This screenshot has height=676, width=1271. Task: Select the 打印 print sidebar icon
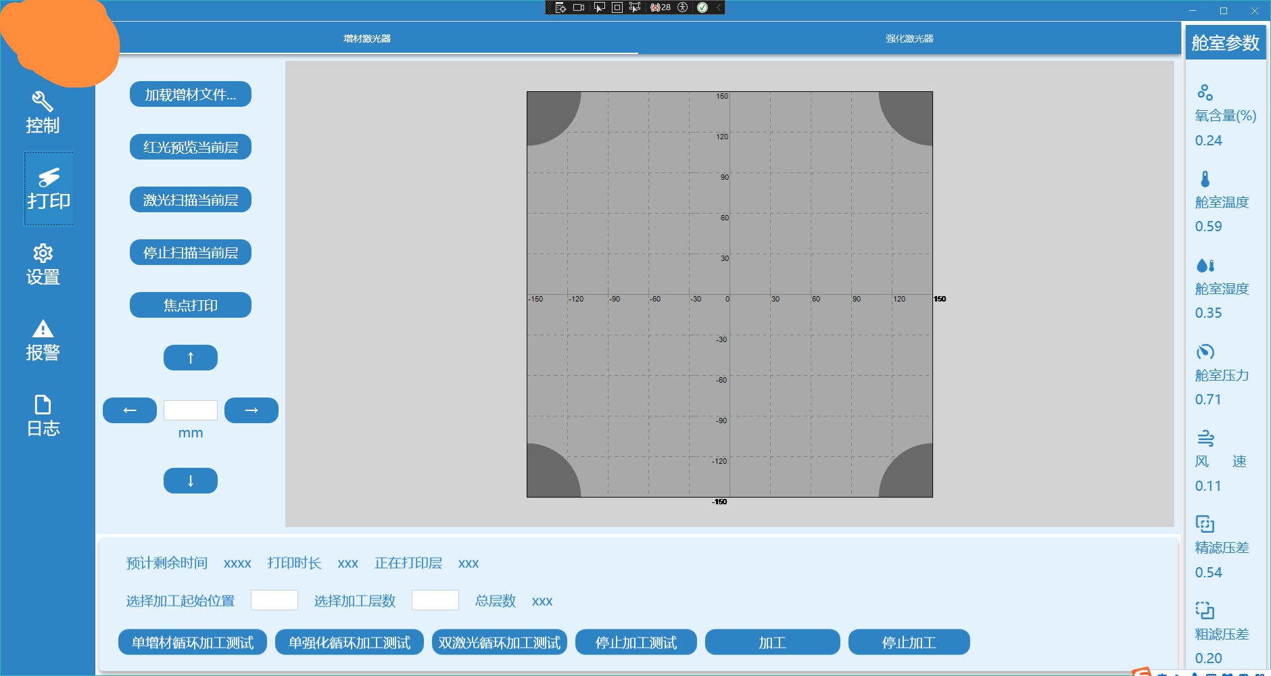(49, 177)
